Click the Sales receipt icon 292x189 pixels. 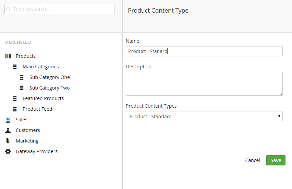coord(8,120)
